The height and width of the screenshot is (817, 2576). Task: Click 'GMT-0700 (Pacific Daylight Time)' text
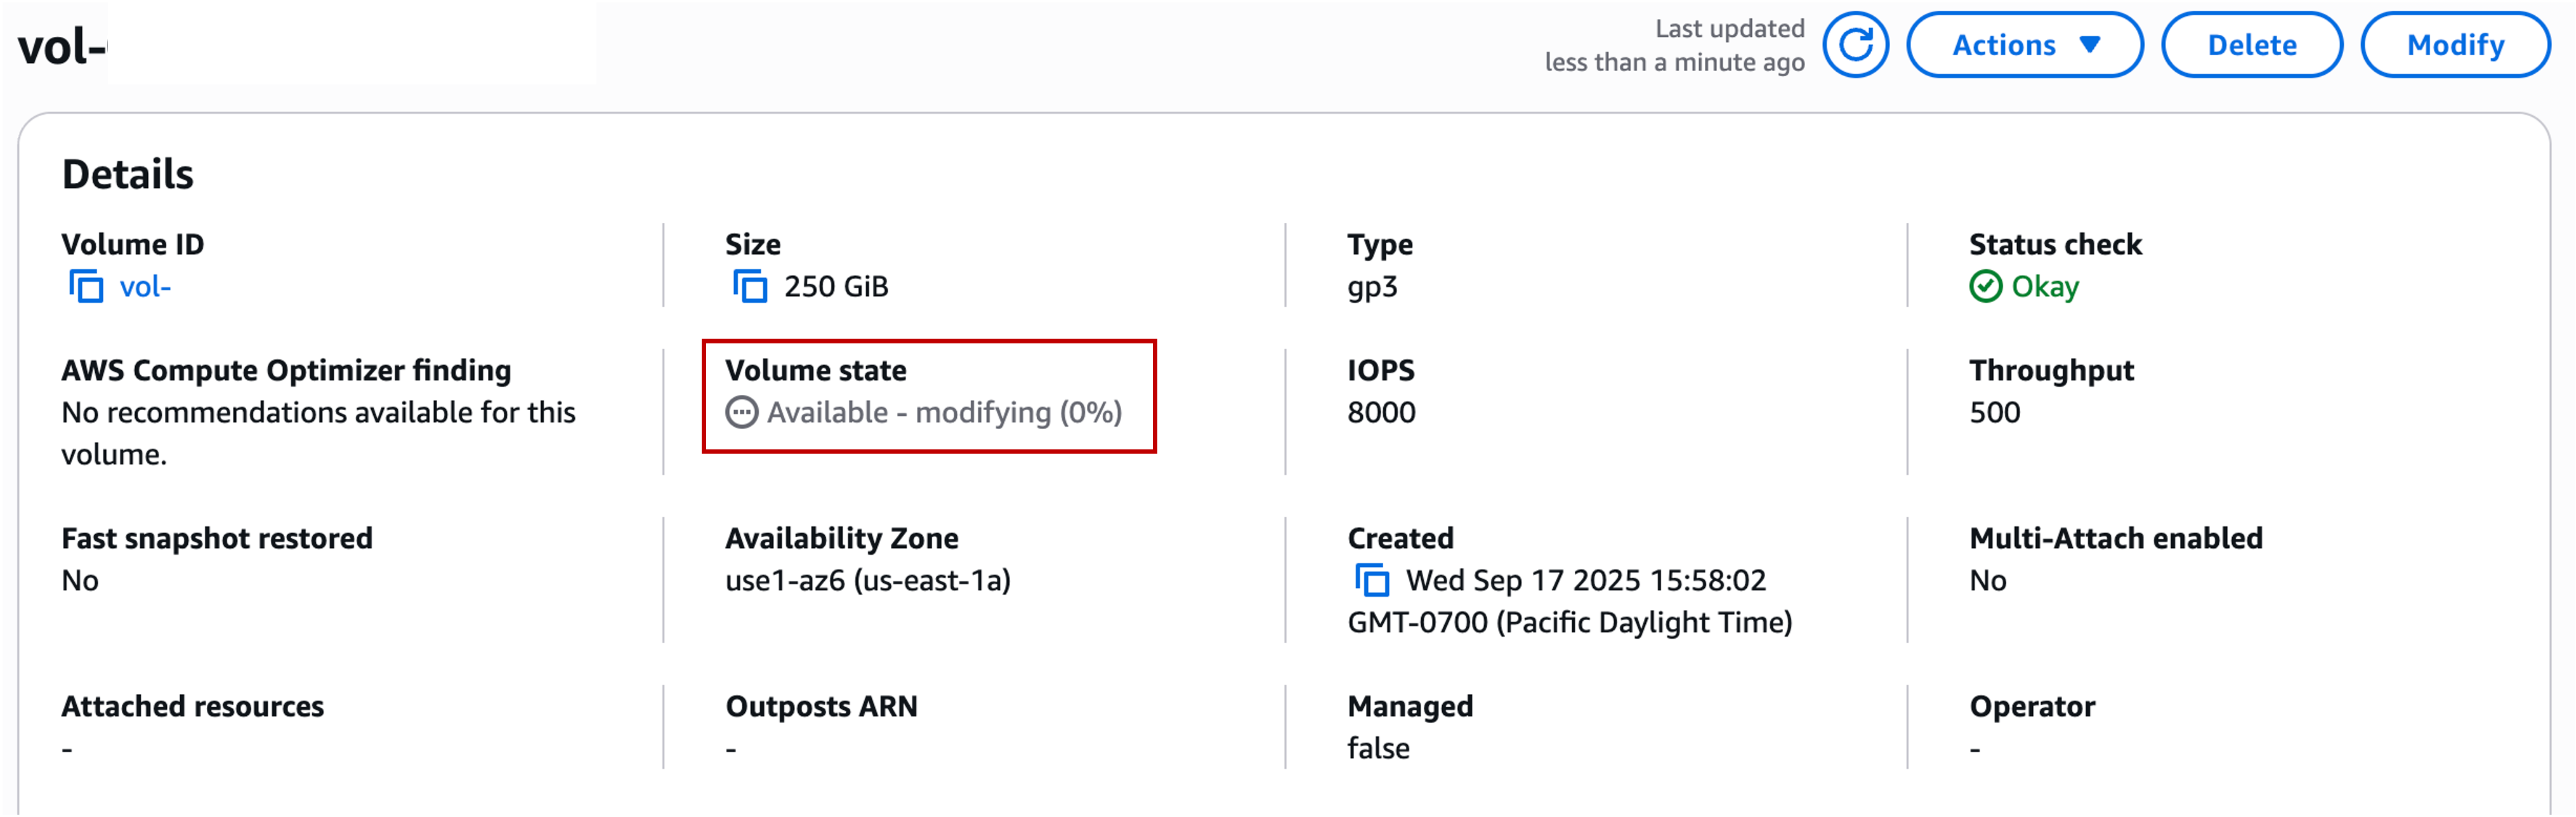tap(1569, 623)
